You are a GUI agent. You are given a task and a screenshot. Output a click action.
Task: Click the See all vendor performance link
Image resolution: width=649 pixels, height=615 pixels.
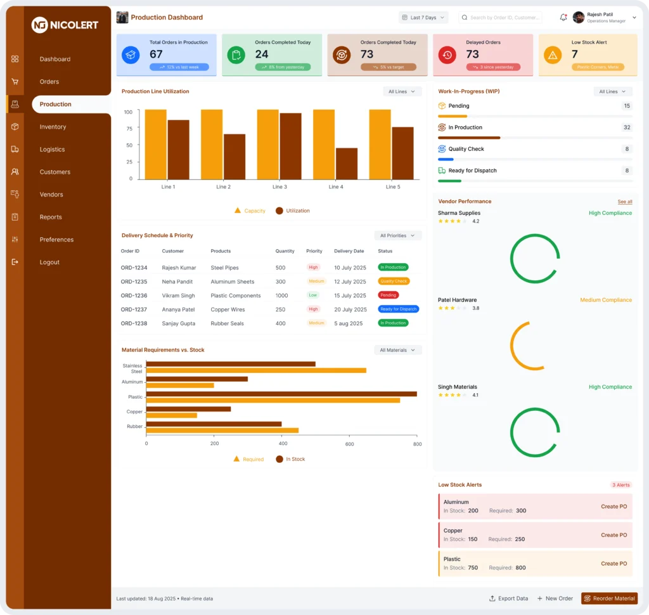[x=625, y=202]
